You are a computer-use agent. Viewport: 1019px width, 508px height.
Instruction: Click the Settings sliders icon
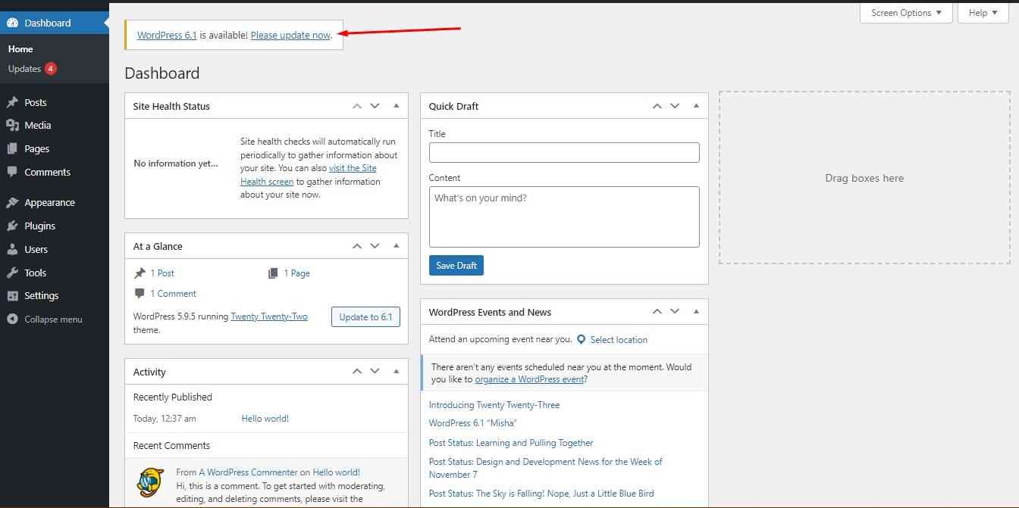(12, 295)
